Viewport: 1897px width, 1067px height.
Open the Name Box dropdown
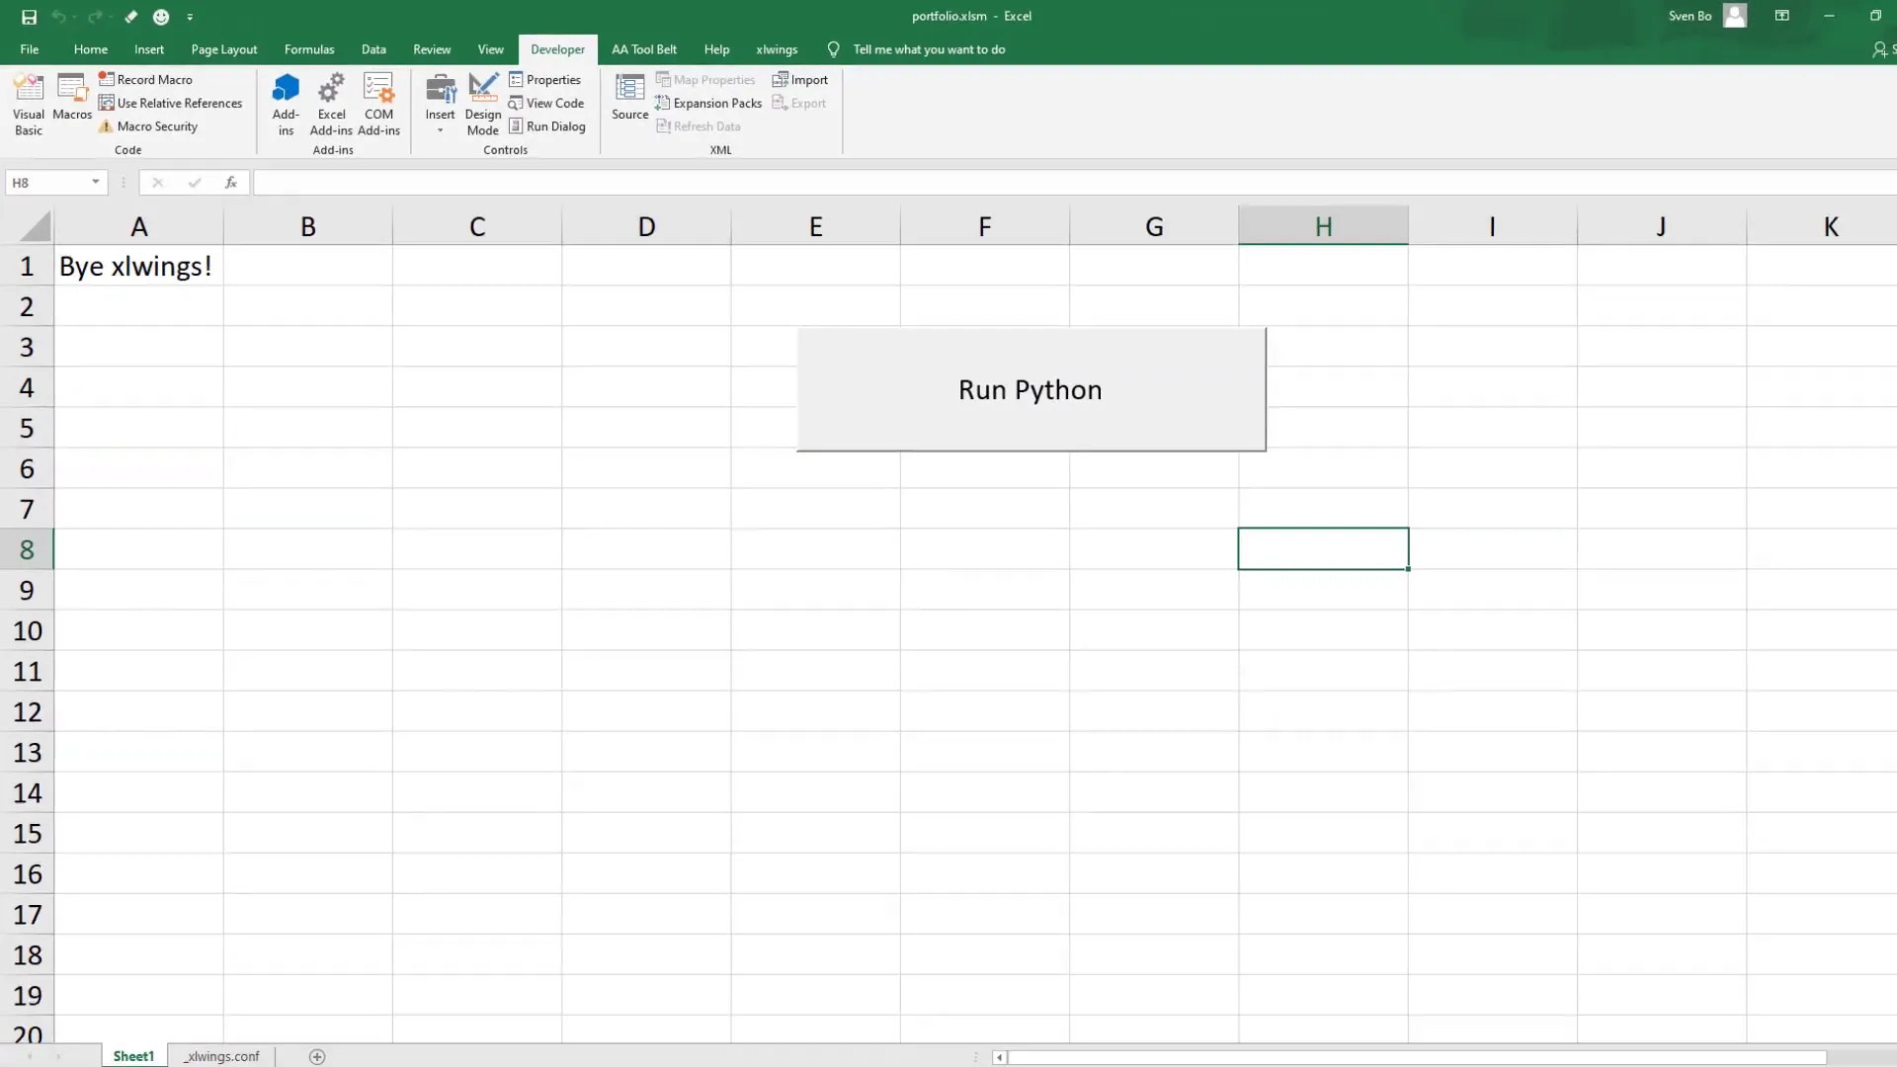[95, 182]
